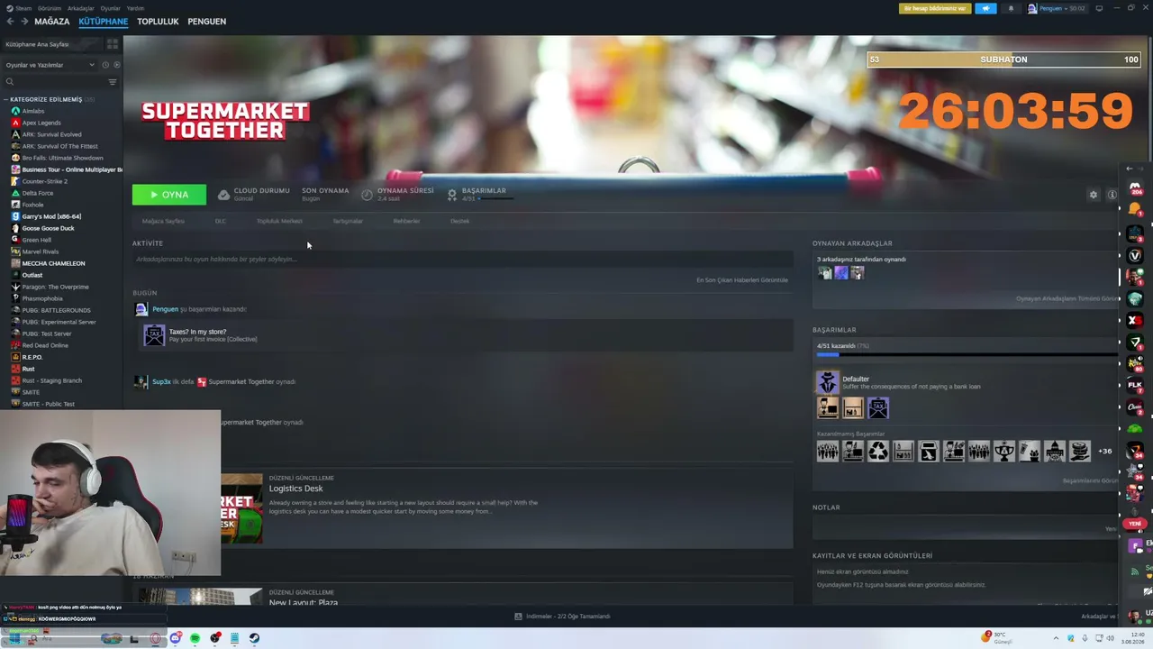Go forward with the Steam forward arrow
Viewport: 1153px width, 649px height.
coord(23,22)
